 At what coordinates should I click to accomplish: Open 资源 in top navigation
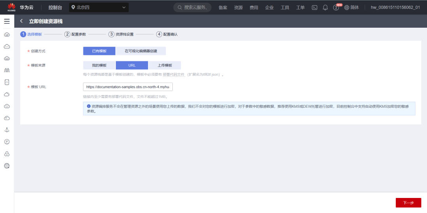pyautogui.click(x=238, y=8)
